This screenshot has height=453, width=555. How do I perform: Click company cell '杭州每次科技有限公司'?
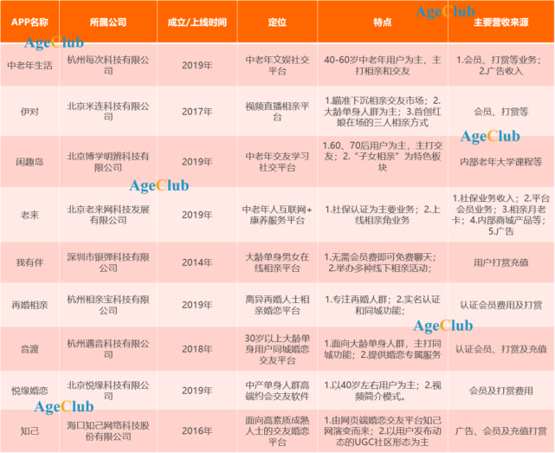pos(108,65)
